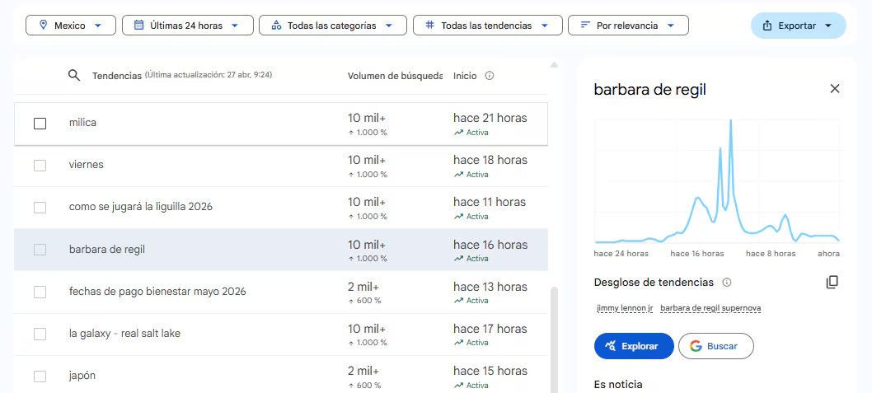Viewport: 872px width, 393px height.
Task: Click the hashtag icon in the tendencias filter
Action: coord(430,25)
